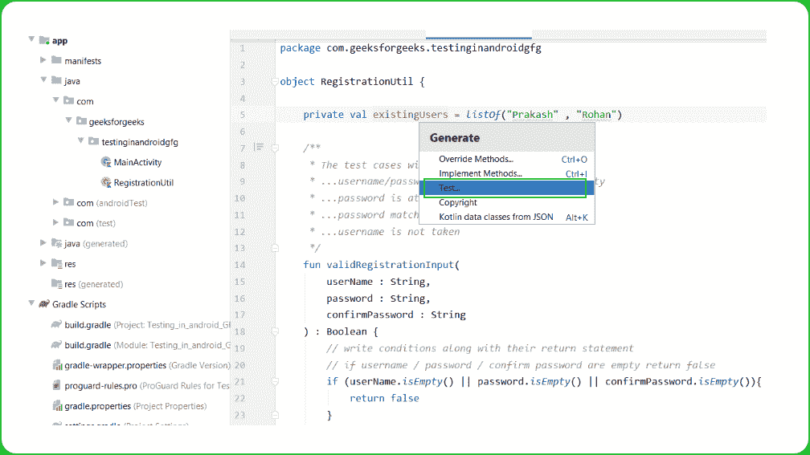Open the gradle-wrapper.properties file
Screen dimensions: 810x455
click(x=116, y=365)
